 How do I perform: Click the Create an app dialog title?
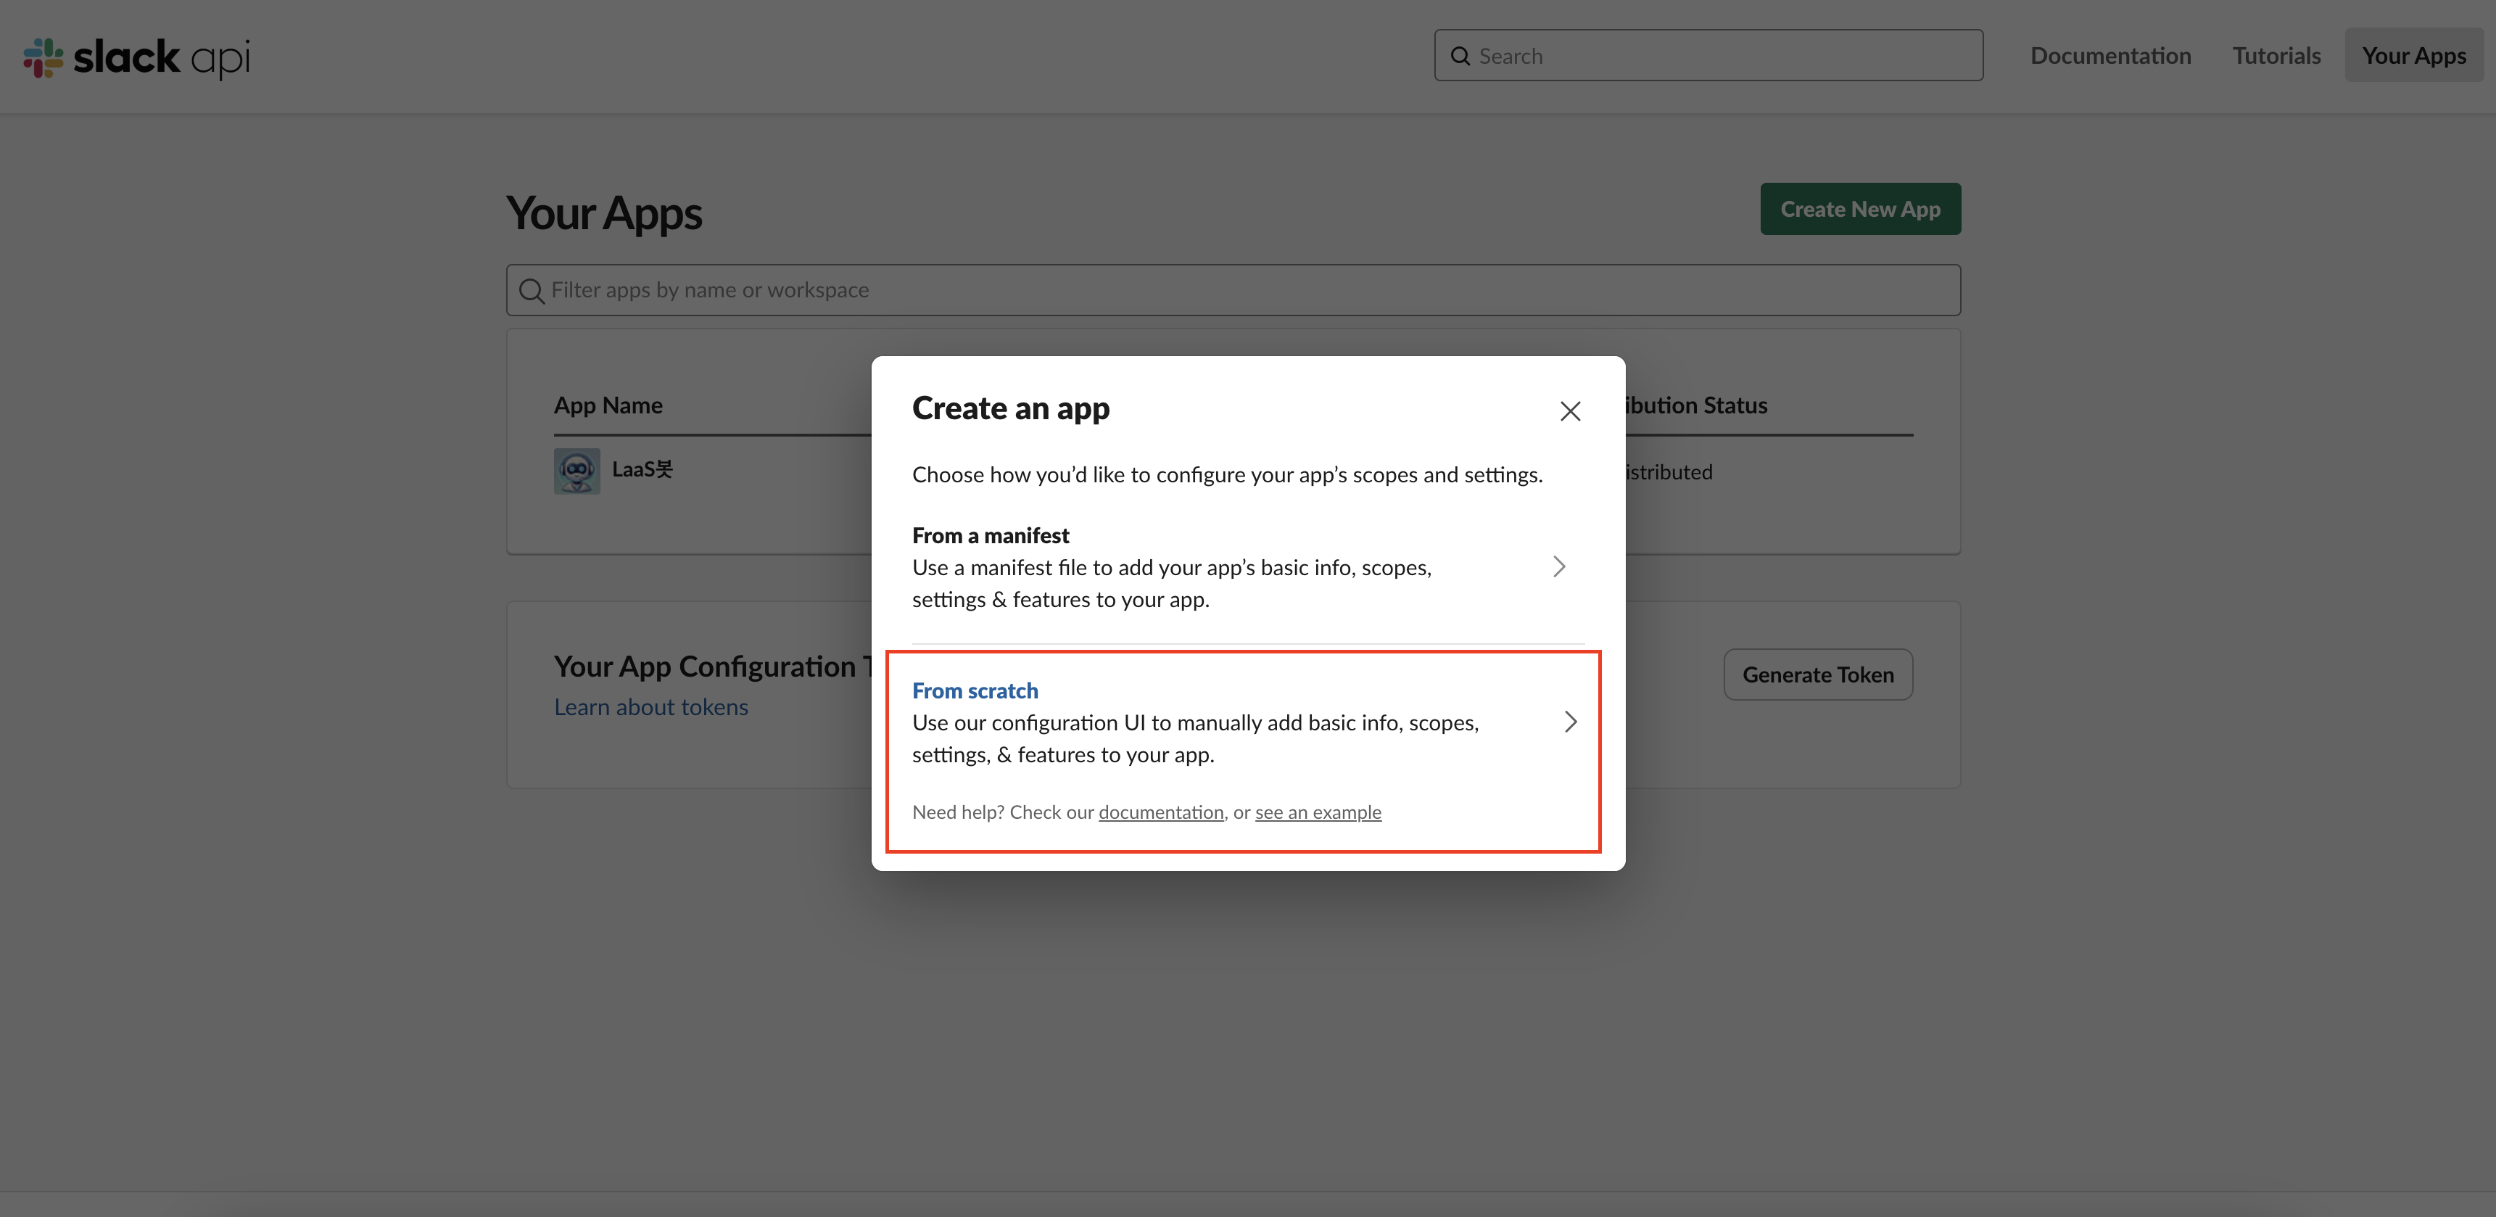pos(1011,409)
